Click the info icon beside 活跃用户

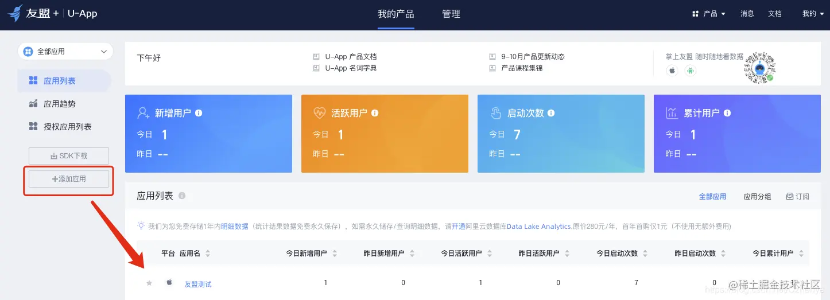click(x=375, y=113)
